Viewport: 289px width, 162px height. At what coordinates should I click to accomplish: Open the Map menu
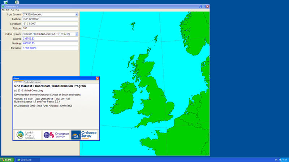[12, 10]
